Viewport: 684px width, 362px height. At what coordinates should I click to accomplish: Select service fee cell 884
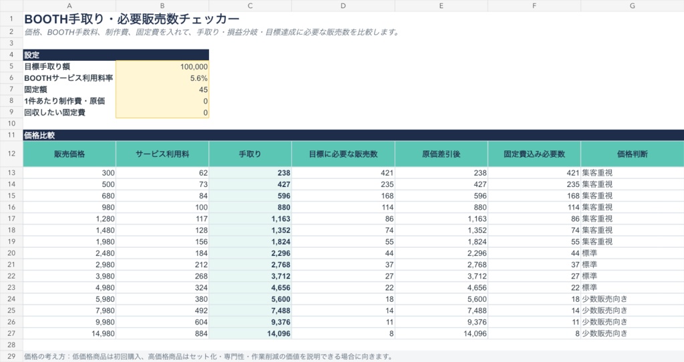point(162,333)
